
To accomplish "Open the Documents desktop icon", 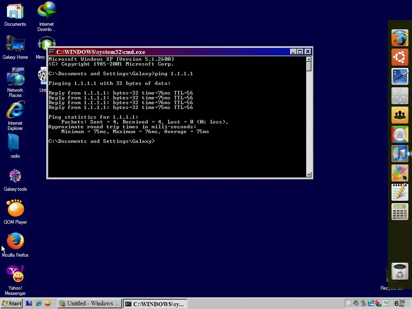I will click(x=15, y=15).
